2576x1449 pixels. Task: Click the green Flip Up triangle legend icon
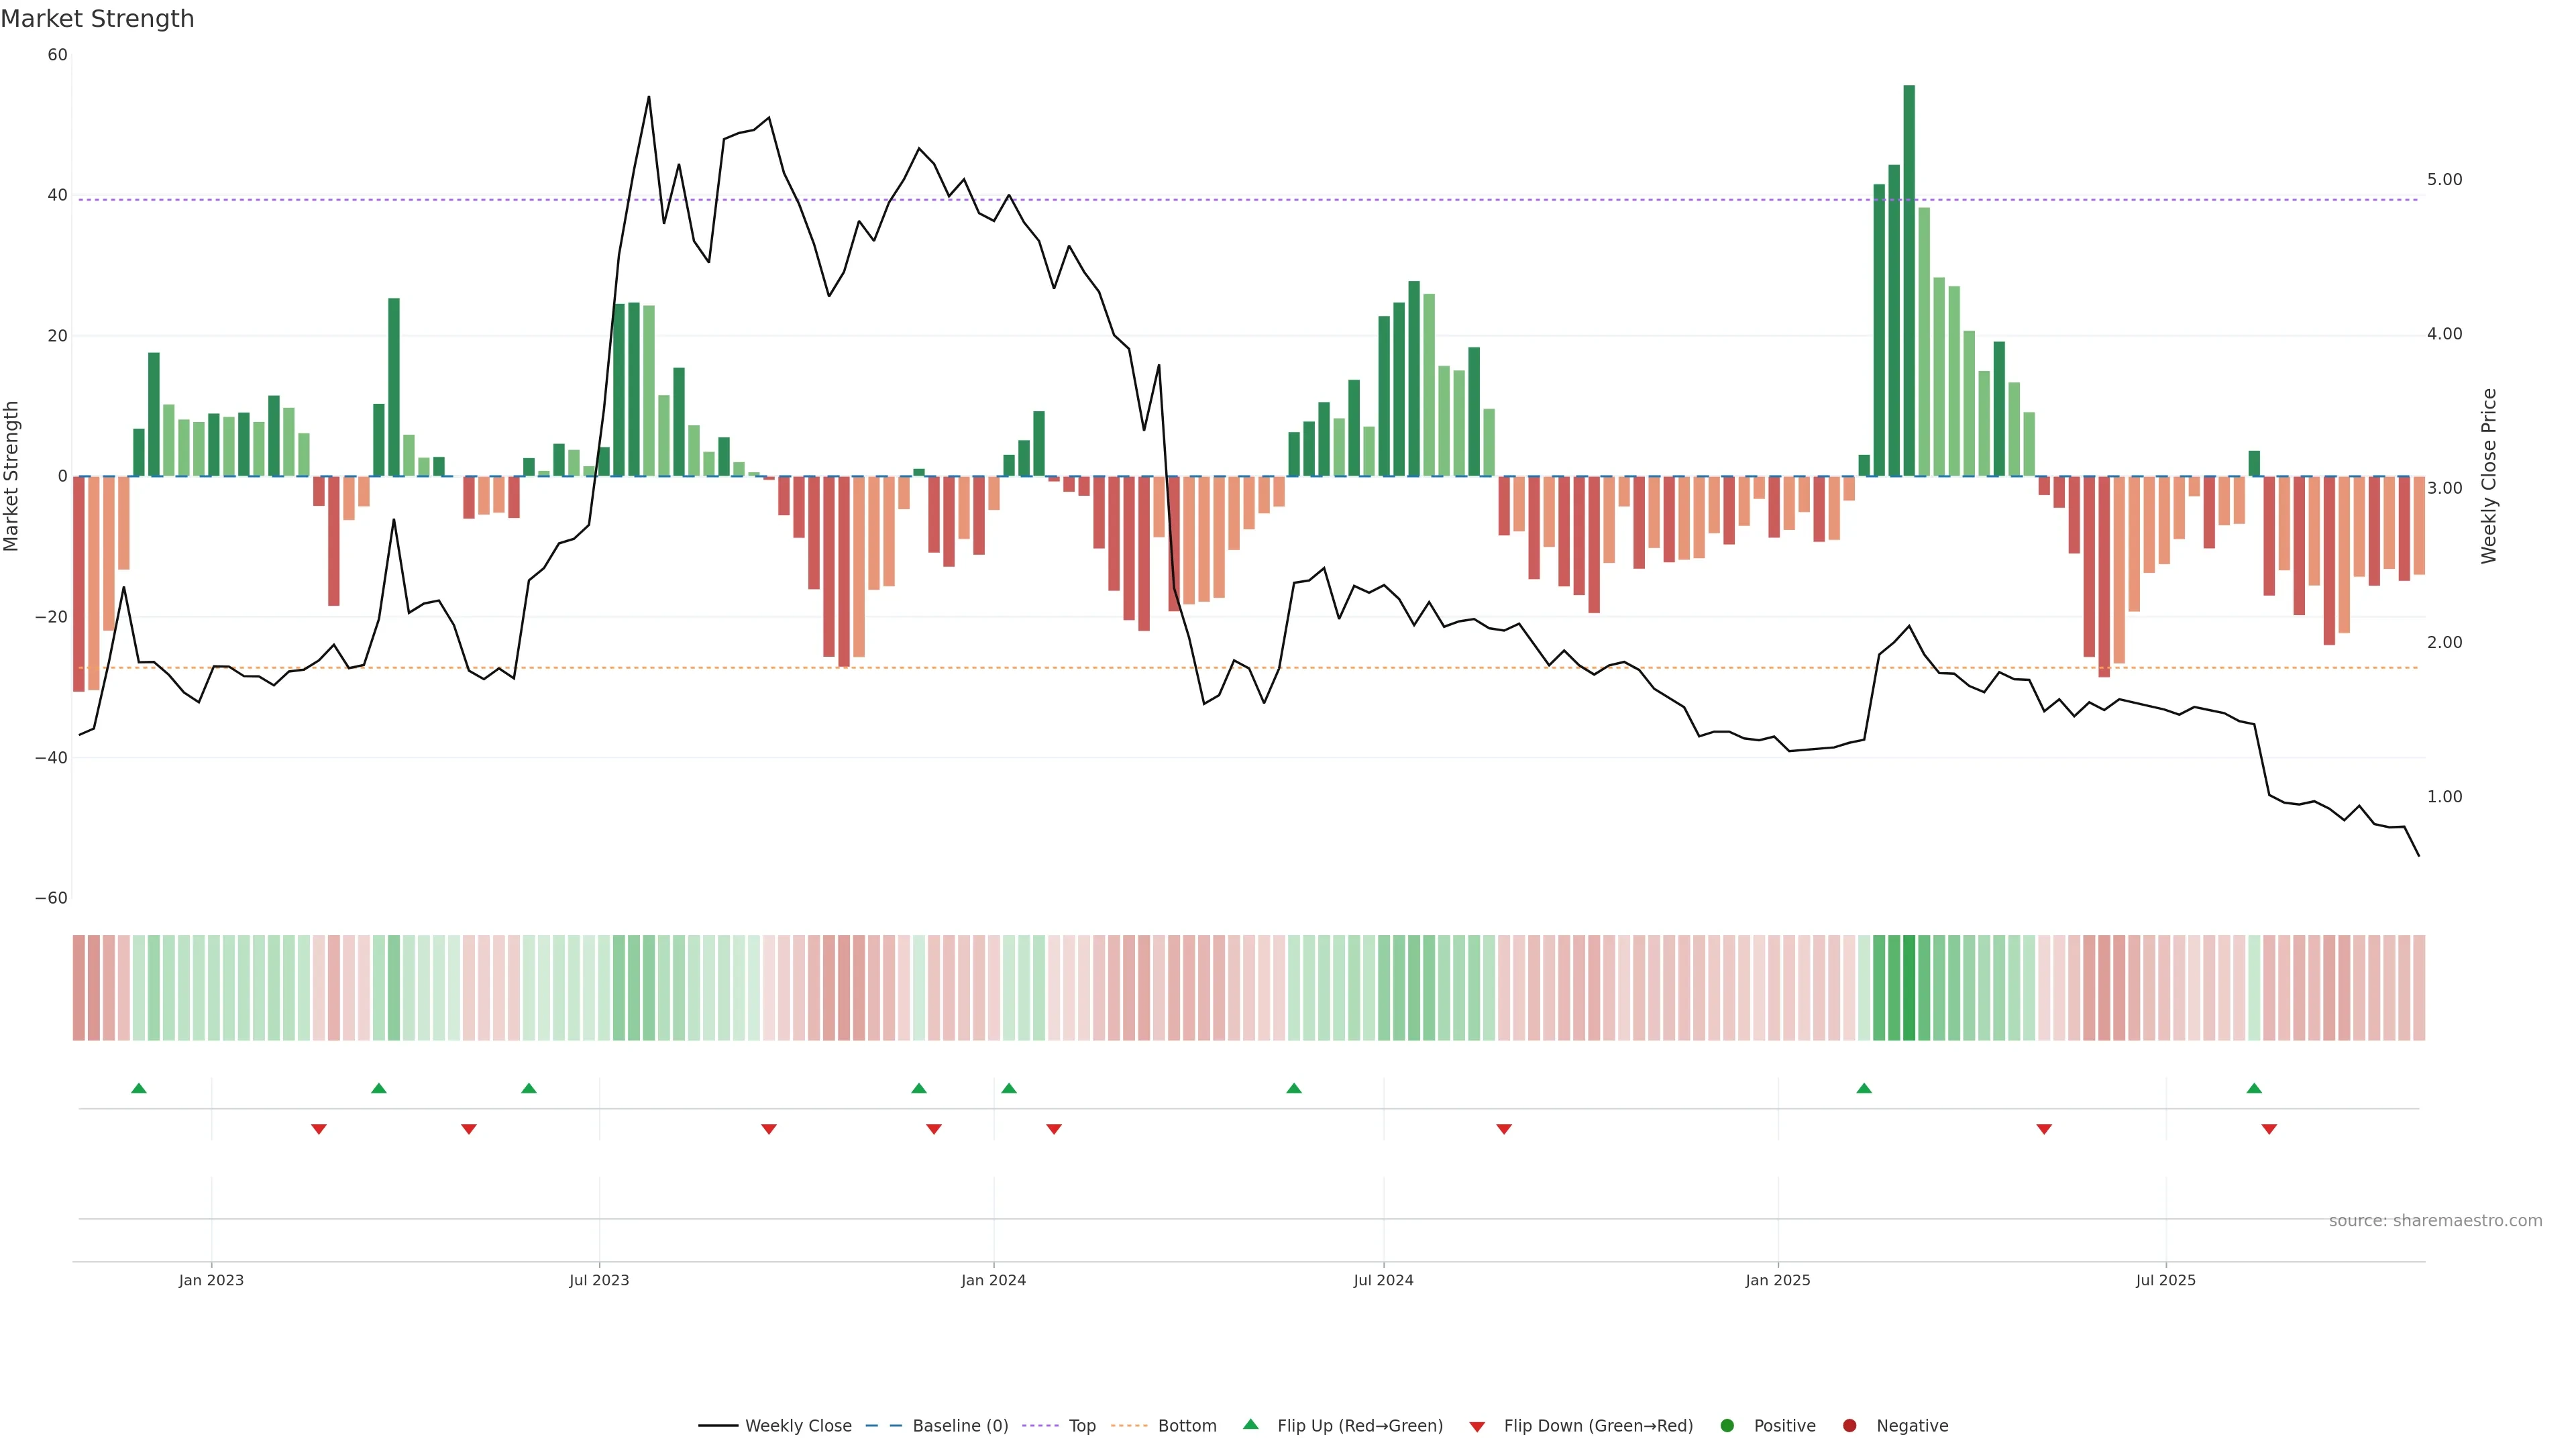1250,1424
